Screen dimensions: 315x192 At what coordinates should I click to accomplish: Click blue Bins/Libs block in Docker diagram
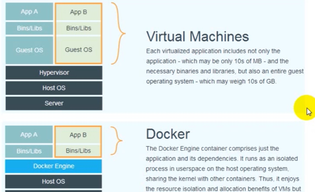coord(29,151)
